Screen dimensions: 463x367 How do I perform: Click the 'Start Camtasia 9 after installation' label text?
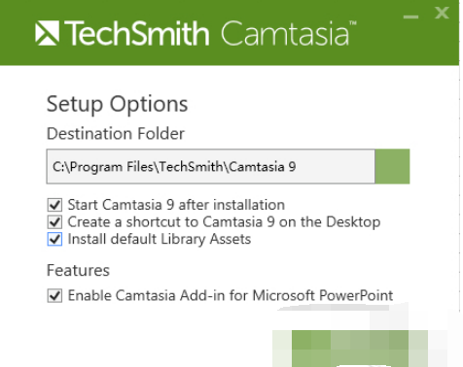[176, 205]
